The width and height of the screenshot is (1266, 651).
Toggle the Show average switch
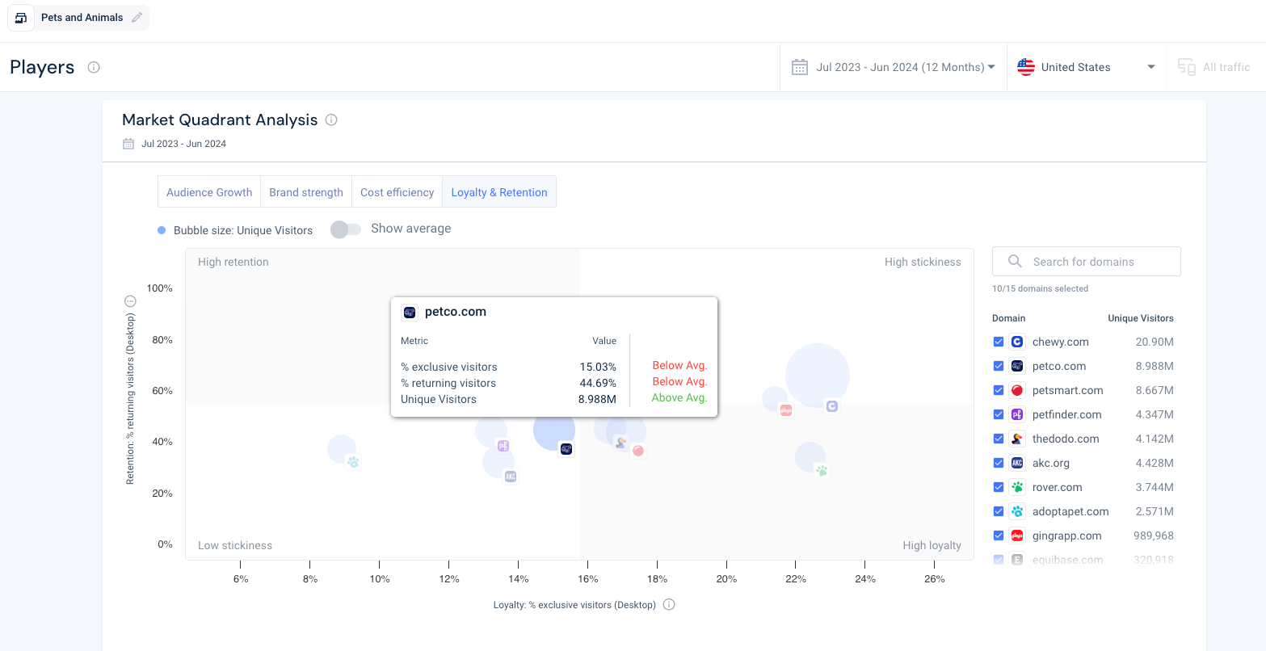[x=346, y=229]
